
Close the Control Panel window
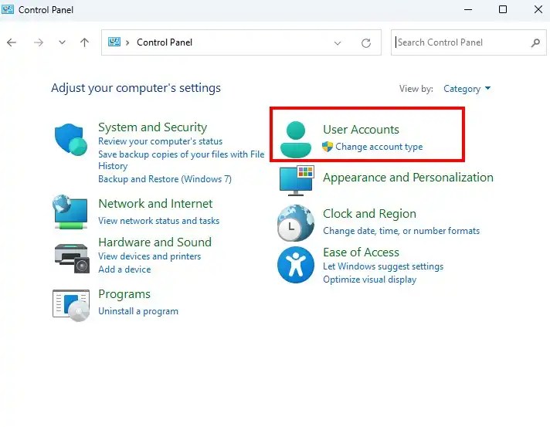click(x=538, y=9)
